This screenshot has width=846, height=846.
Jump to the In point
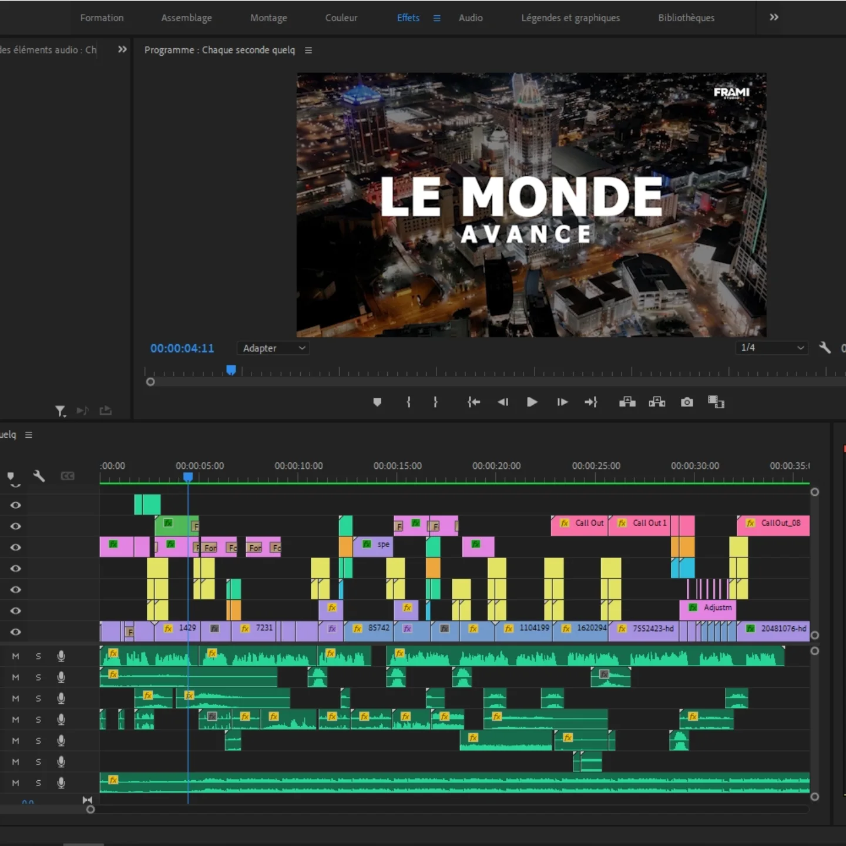474,402
